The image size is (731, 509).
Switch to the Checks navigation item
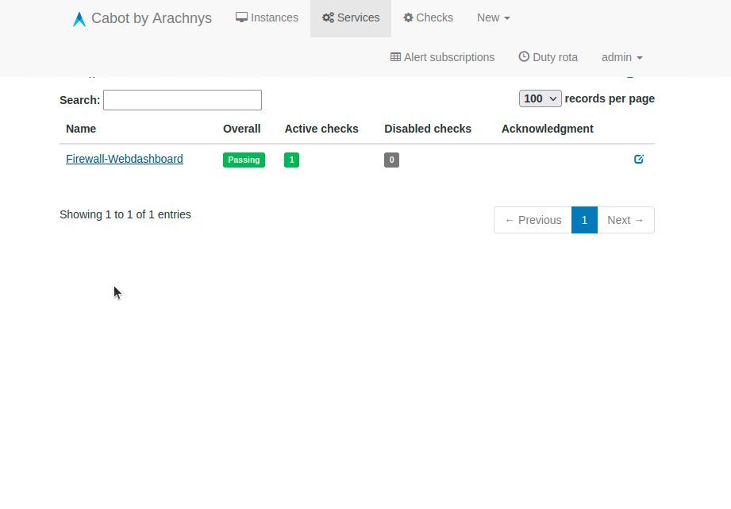click(428, 17)
